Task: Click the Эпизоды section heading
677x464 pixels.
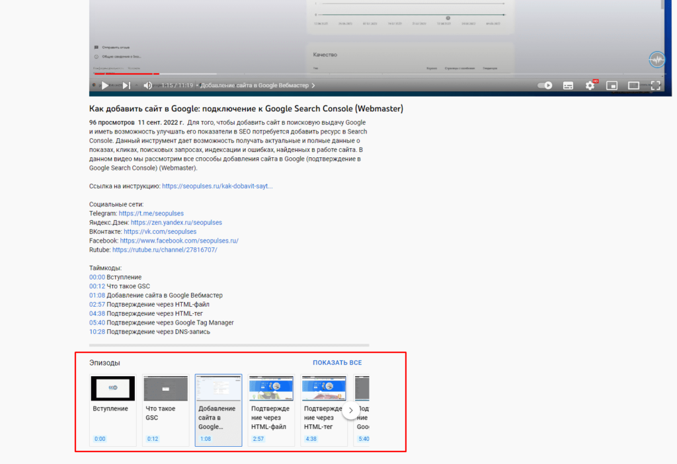Action: pyautogui.click(x=104, y=363)
